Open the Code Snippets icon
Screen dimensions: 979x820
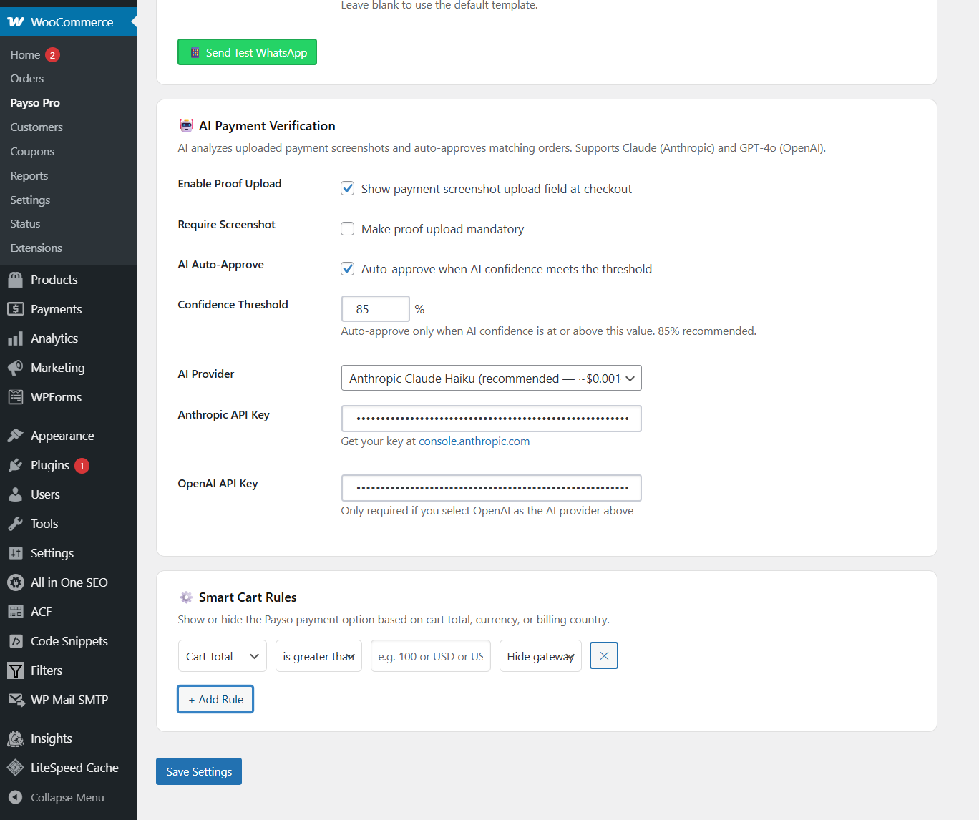[x=16, y=640]
